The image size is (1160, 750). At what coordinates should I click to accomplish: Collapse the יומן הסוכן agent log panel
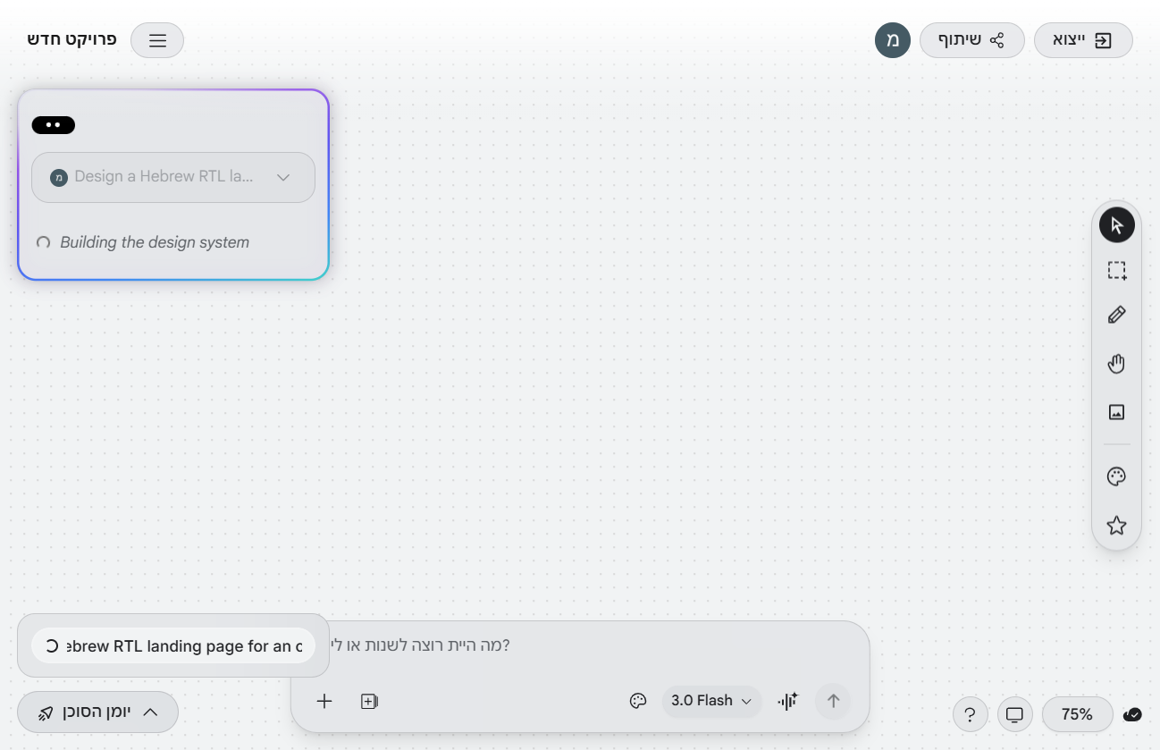point(97,712)
